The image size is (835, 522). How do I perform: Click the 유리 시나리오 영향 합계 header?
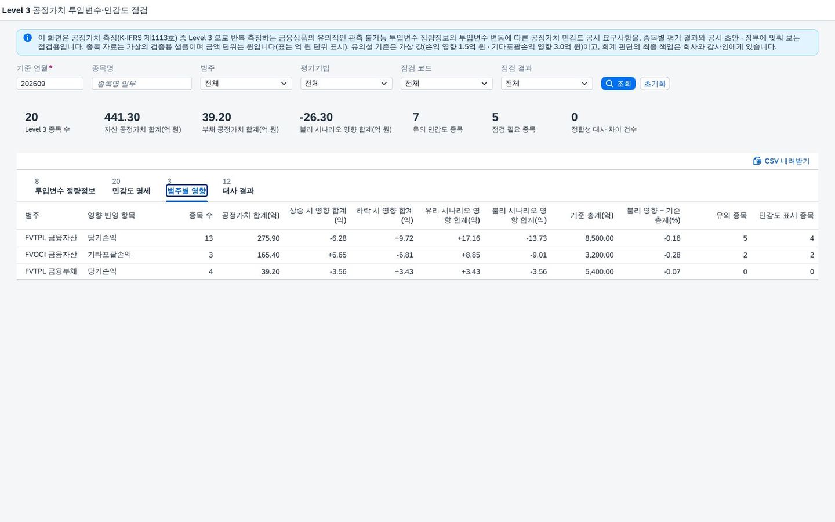pos(452,215)
